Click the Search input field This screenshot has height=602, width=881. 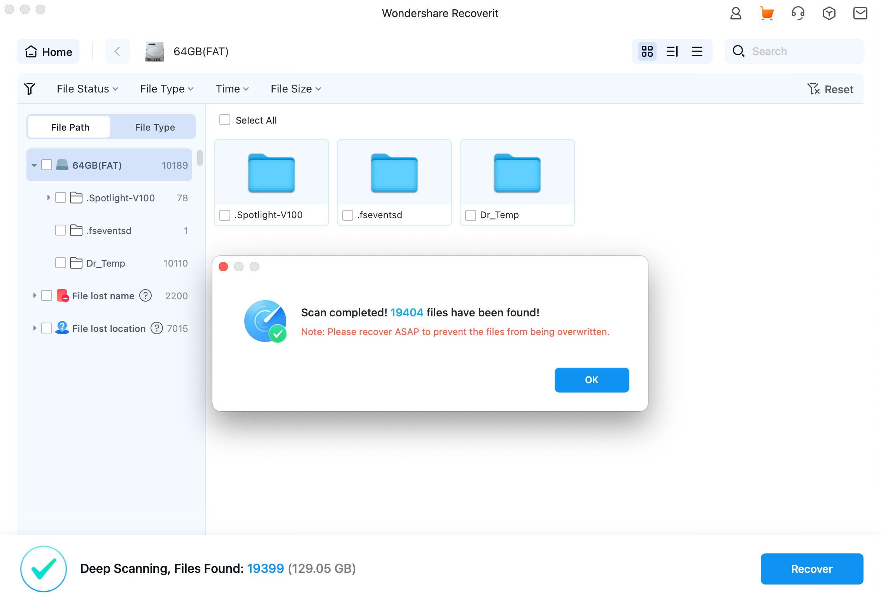click(x=794, y=51)
